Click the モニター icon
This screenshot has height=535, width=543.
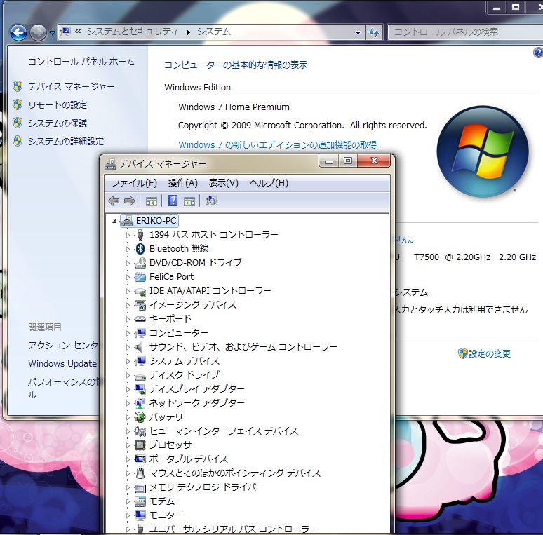140,515
